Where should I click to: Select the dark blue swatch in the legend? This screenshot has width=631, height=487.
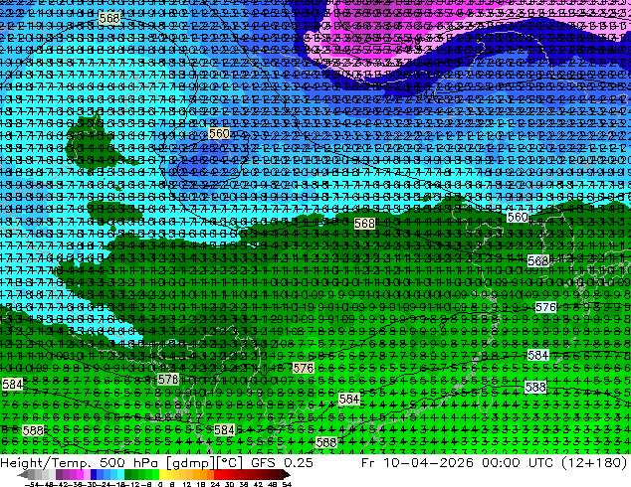pyautogui.click(x=94, y=474)
